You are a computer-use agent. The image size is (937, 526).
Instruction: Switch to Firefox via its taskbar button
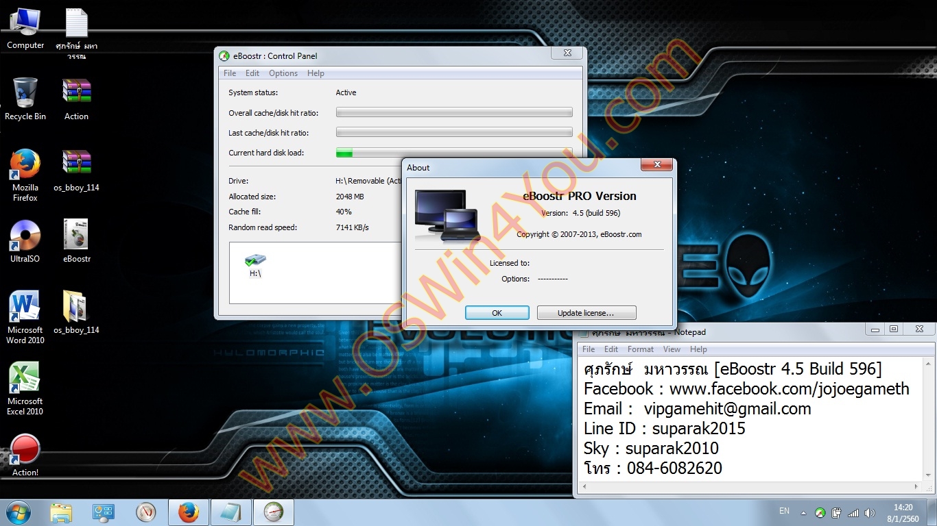(x=189, y=512)
